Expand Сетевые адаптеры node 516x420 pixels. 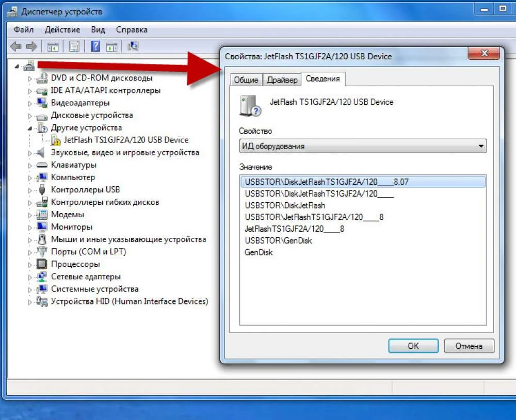coord(29,277)
